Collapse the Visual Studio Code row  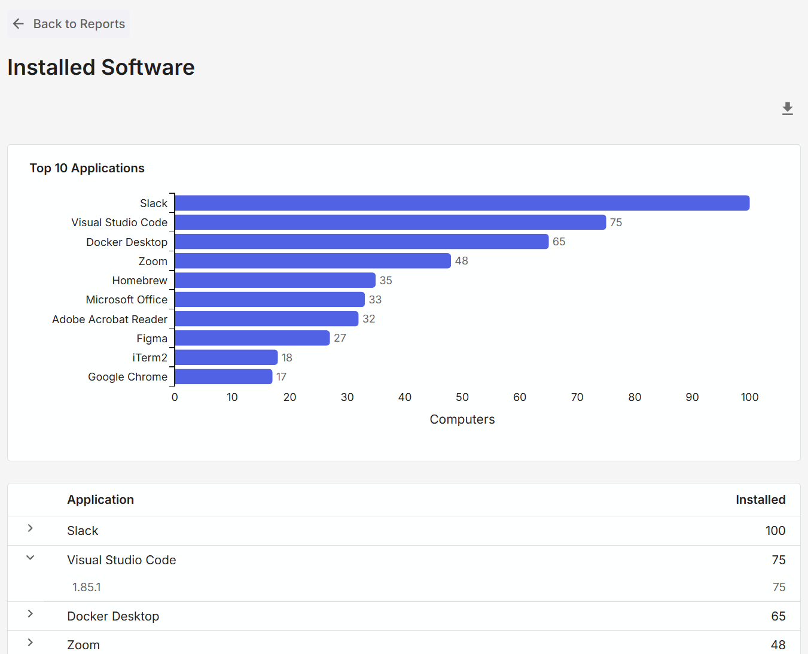[30, 557]
